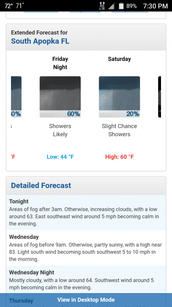This screenshot has width=172, height=307.
Task: Tap the High: 60 °F temperature label
Action: point(119,157)
